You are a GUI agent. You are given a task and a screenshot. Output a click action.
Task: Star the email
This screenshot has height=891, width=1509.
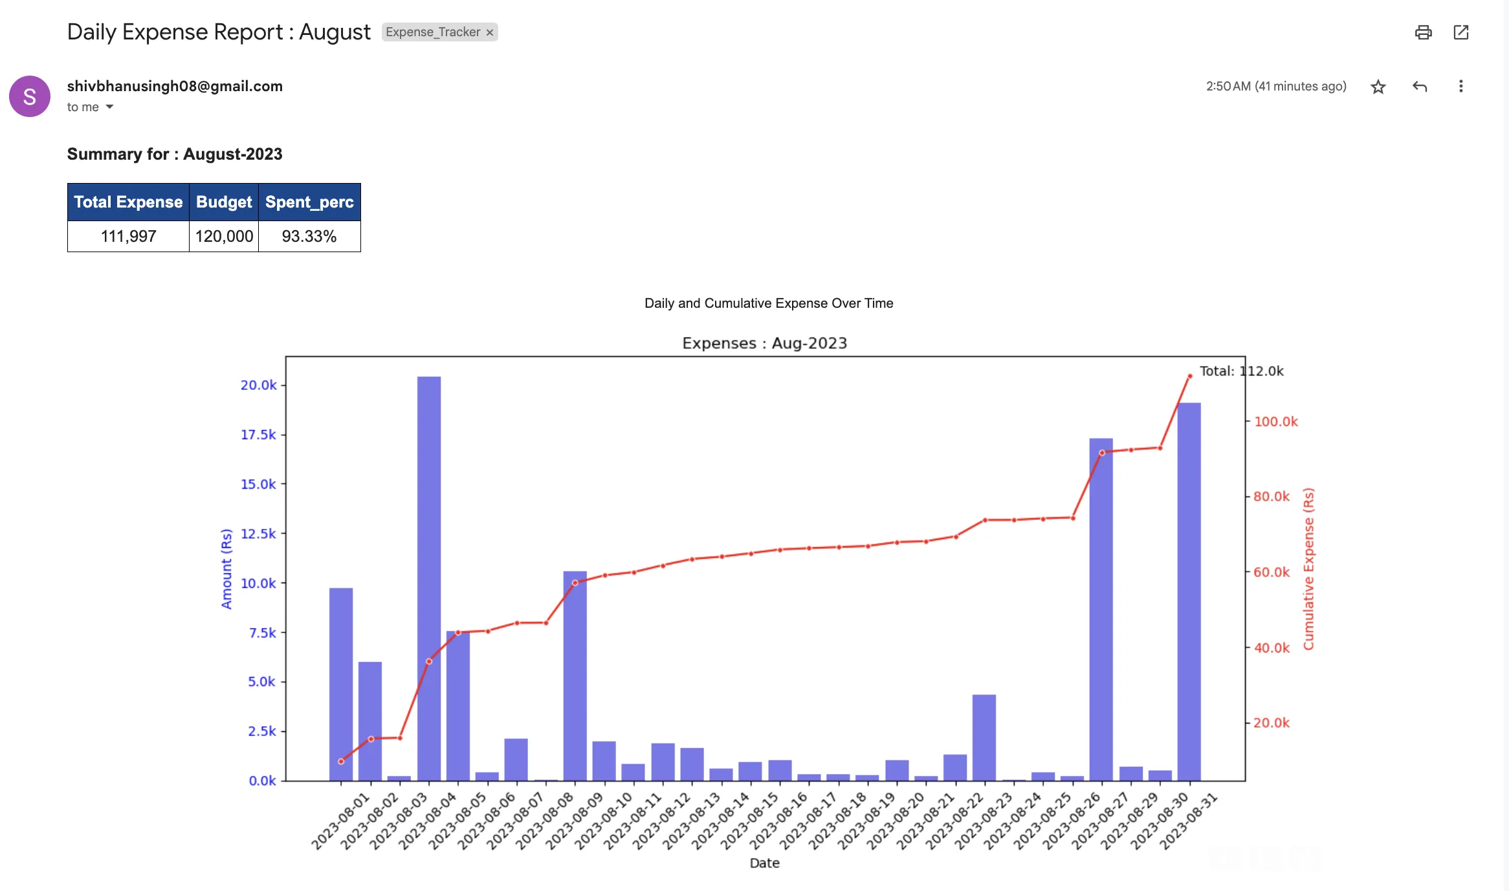coord(1378,86)
